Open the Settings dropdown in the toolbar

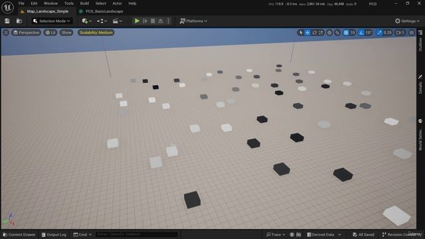[407, 21]
